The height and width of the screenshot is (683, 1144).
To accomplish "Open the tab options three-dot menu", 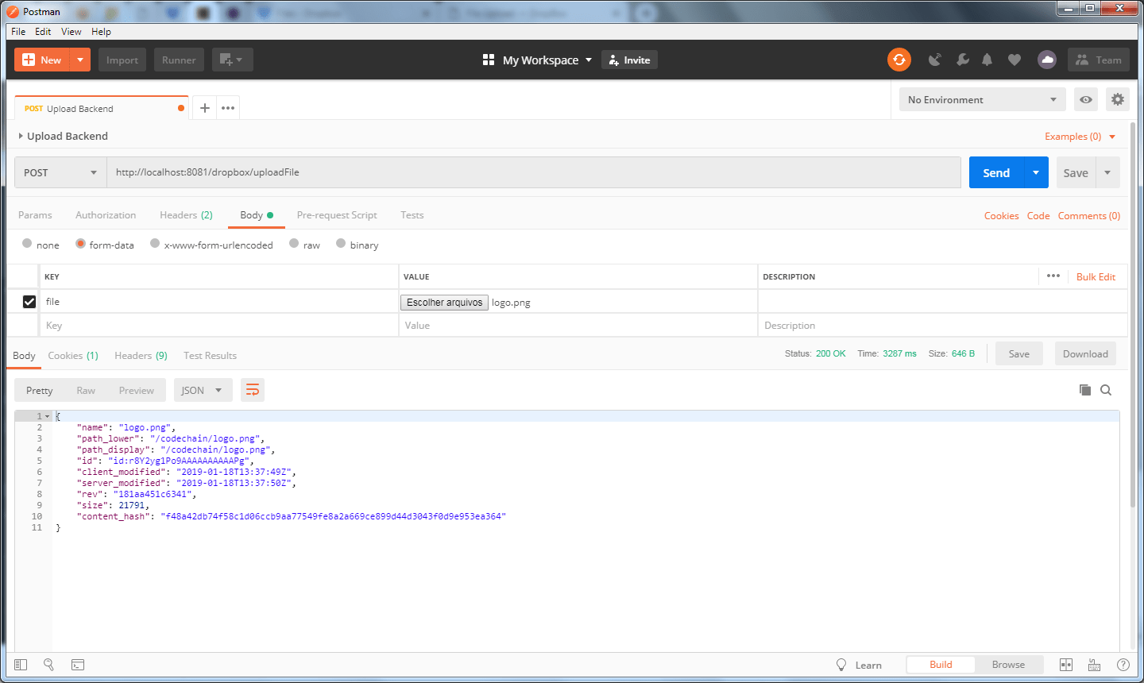I will 228,108.
